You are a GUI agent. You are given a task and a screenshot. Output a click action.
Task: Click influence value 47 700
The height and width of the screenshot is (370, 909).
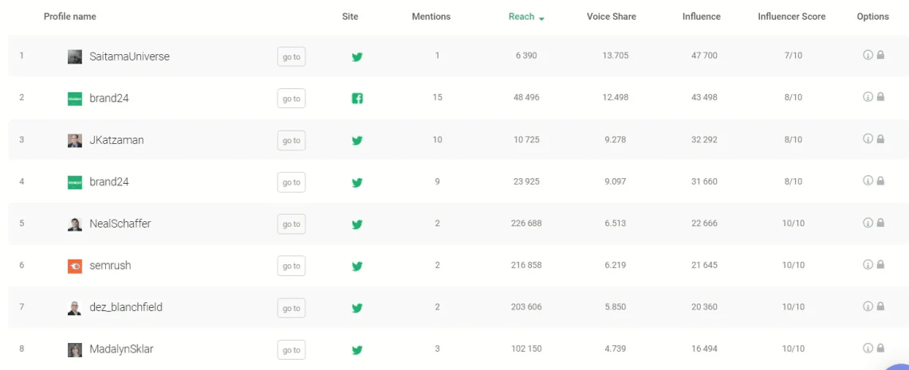704,56
